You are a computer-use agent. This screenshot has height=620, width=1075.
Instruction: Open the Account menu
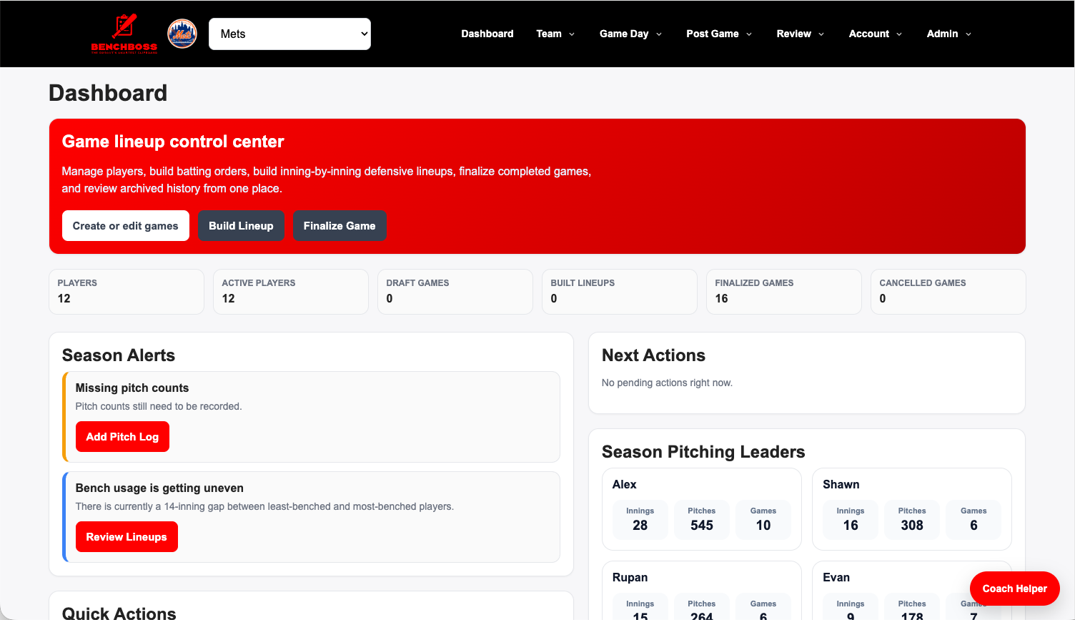[876, 34]
